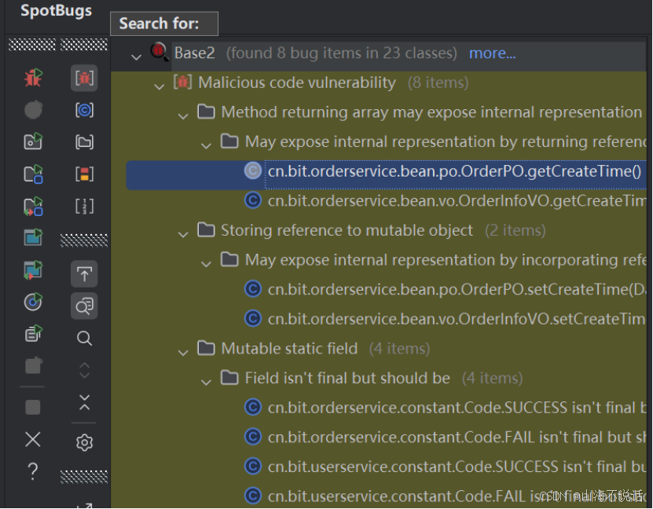653x509 pixels.
Task: Click the bug-in-brackets grouping icon
Action: pyautogui.click(x=84, y=78)
